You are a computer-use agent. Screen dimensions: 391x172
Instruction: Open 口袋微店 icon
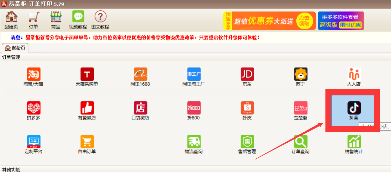pyautogui.click(x=140, y=111)
